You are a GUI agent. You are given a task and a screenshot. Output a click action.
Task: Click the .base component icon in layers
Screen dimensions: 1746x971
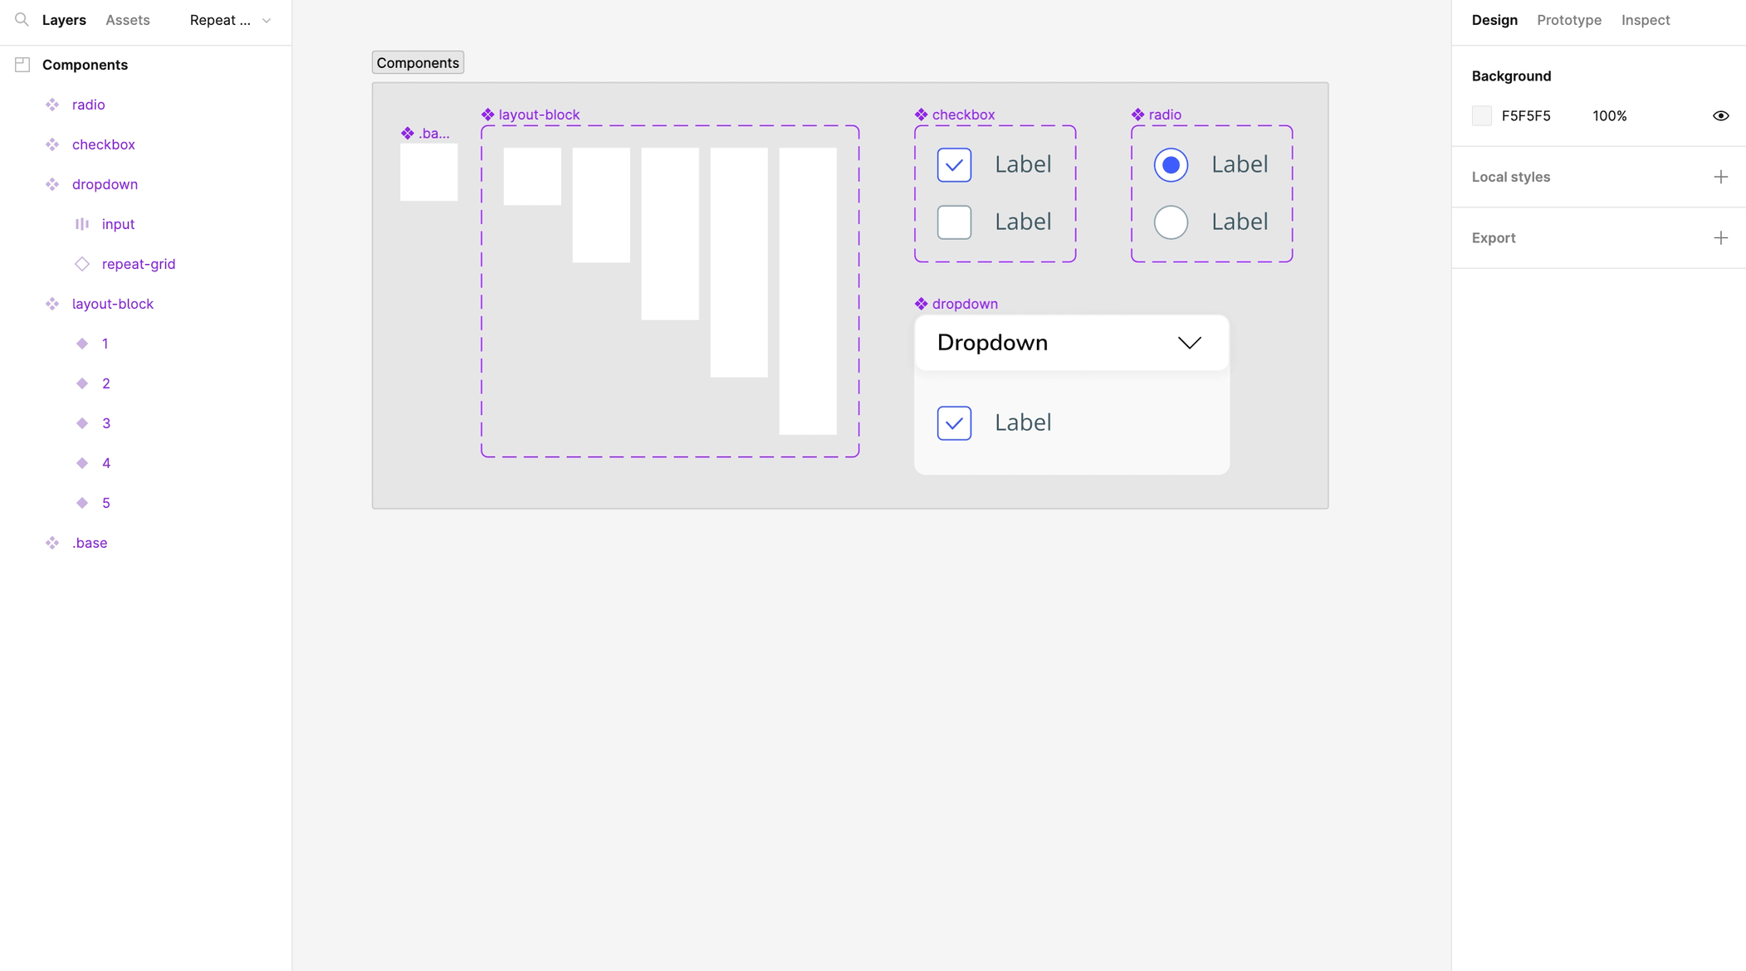[x=52, y=543]
